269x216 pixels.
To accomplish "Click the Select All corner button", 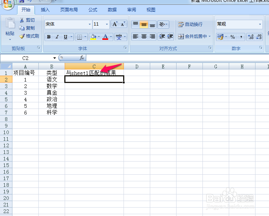I will (x=6, y=67).
